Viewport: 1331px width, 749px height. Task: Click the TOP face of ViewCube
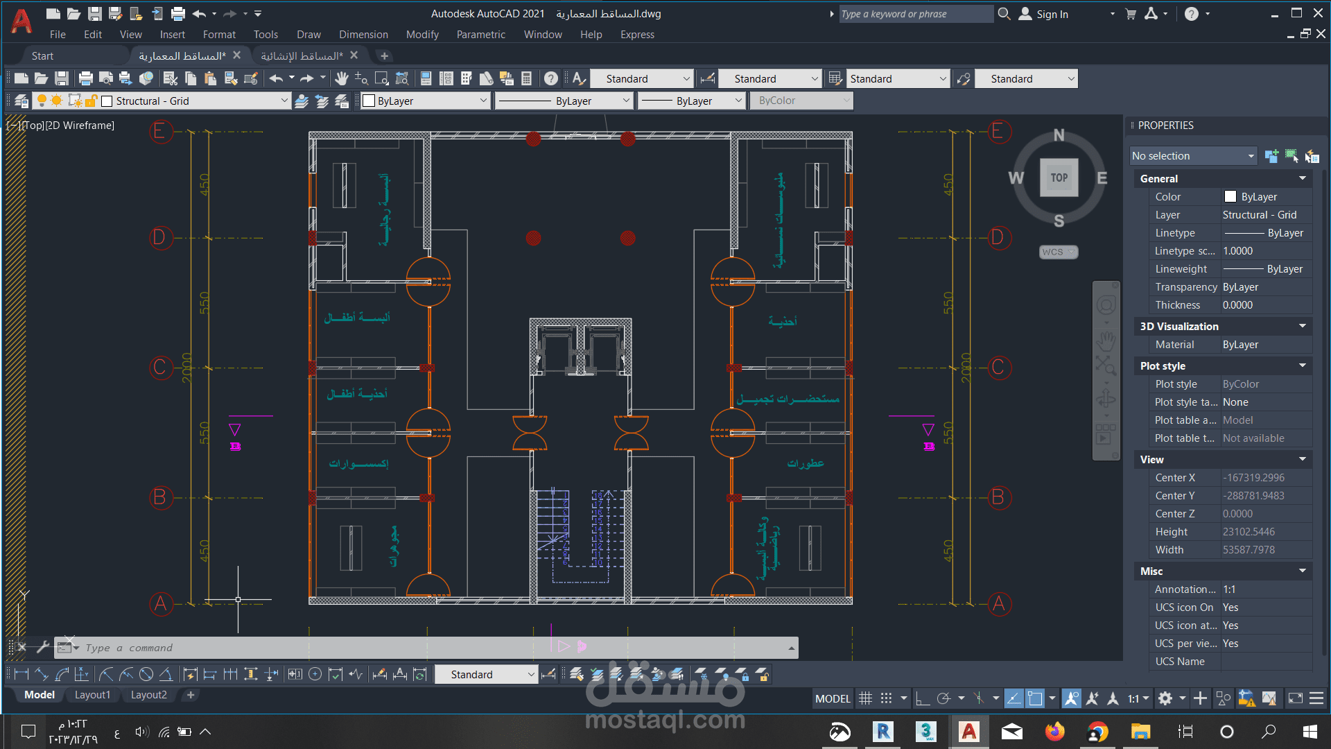click(x=1059, y=178)
